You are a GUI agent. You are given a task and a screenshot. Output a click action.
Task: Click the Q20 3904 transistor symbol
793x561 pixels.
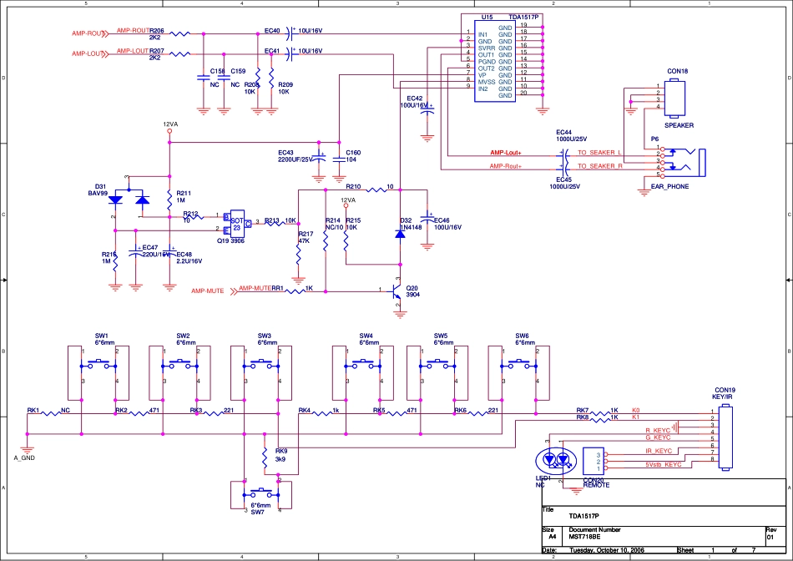click(x=398, y=294)
